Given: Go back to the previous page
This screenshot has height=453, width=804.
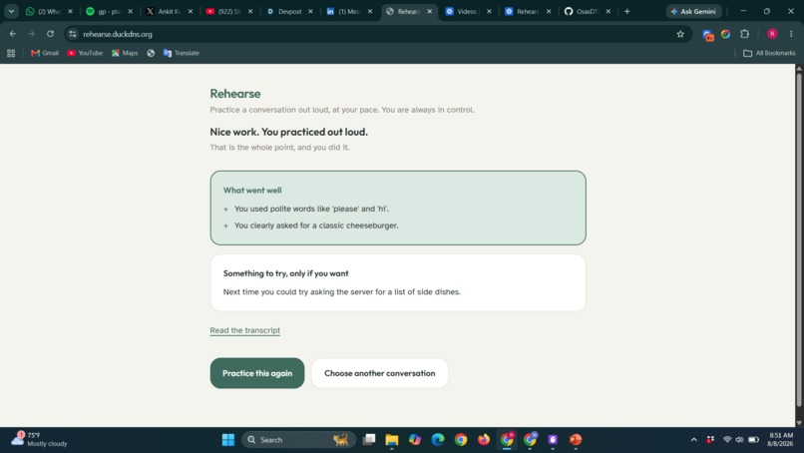Looking at the screenshot, I should pyautogui.click(x=13, y=34).
